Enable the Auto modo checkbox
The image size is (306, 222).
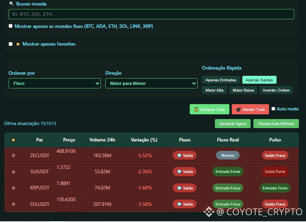[x=273, y=109]
